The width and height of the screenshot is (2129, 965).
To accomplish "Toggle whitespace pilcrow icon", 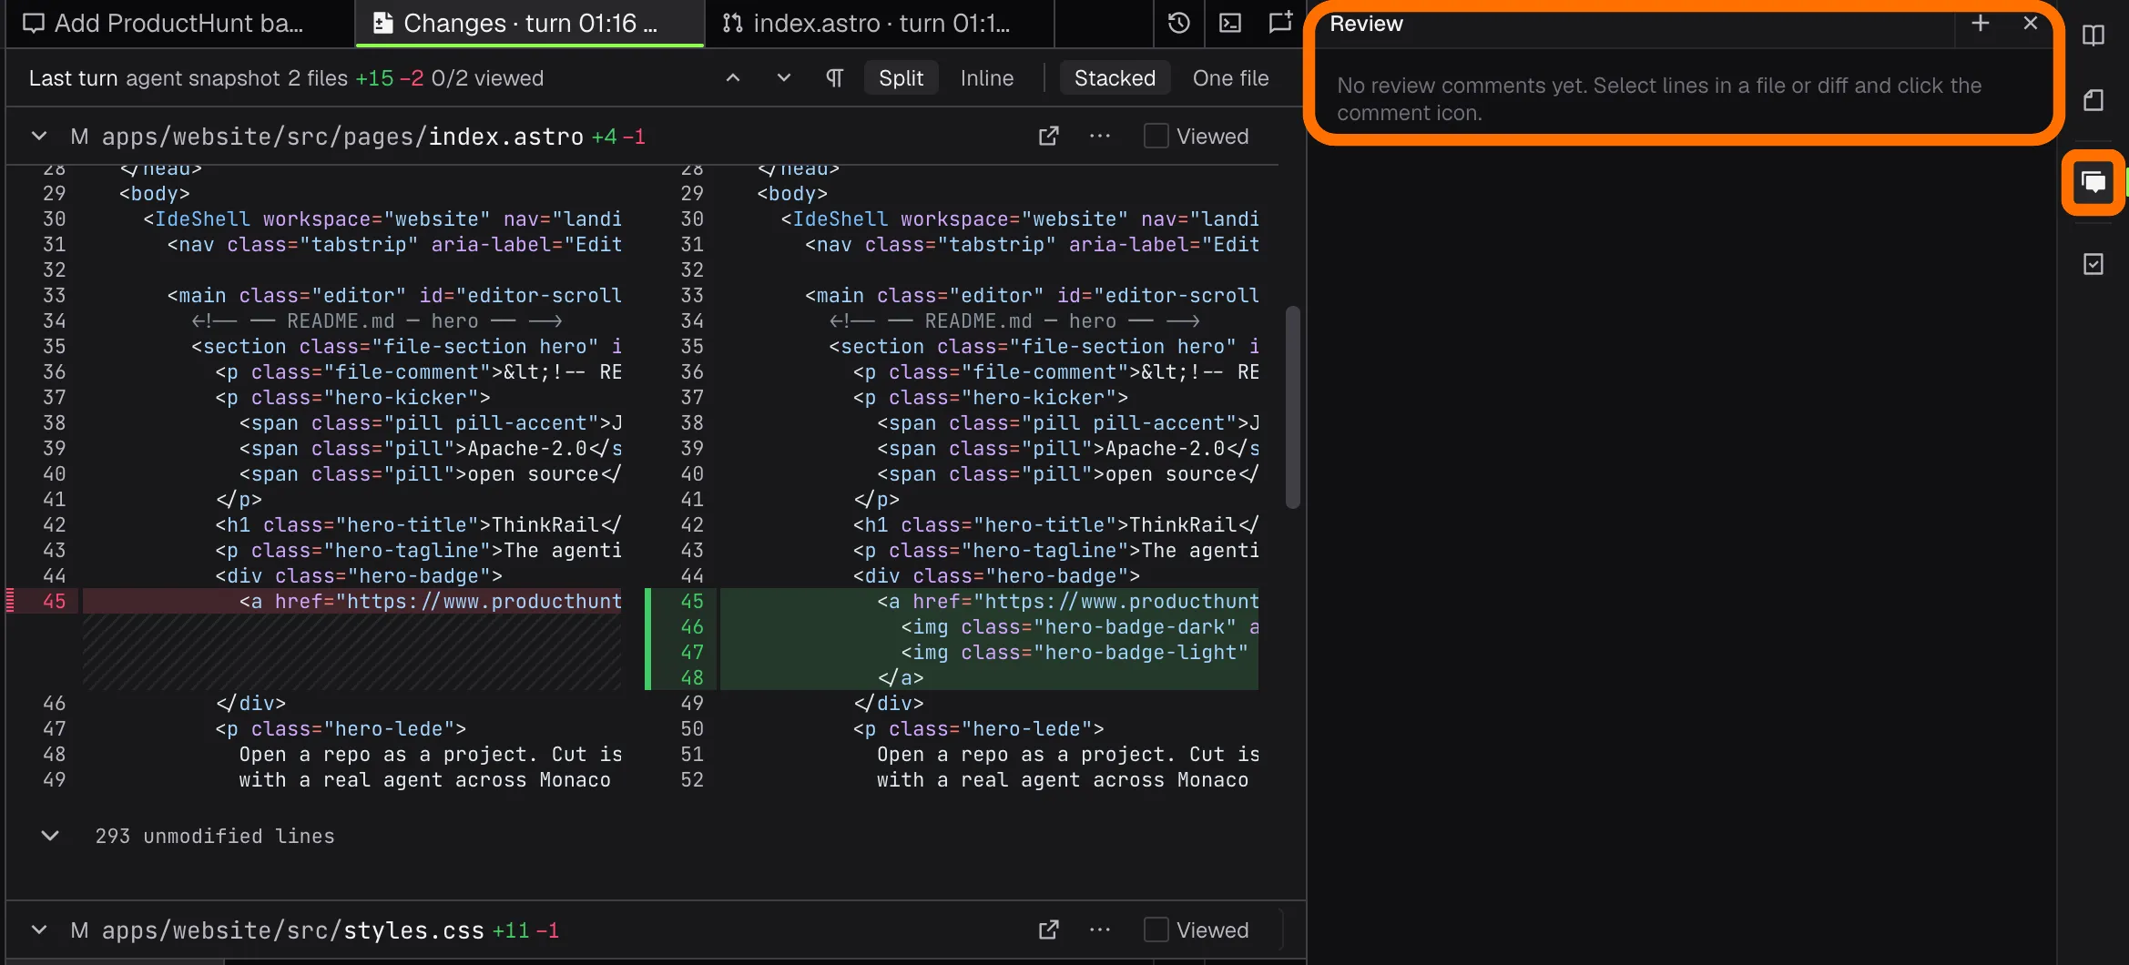I will (x=834, y=78).
